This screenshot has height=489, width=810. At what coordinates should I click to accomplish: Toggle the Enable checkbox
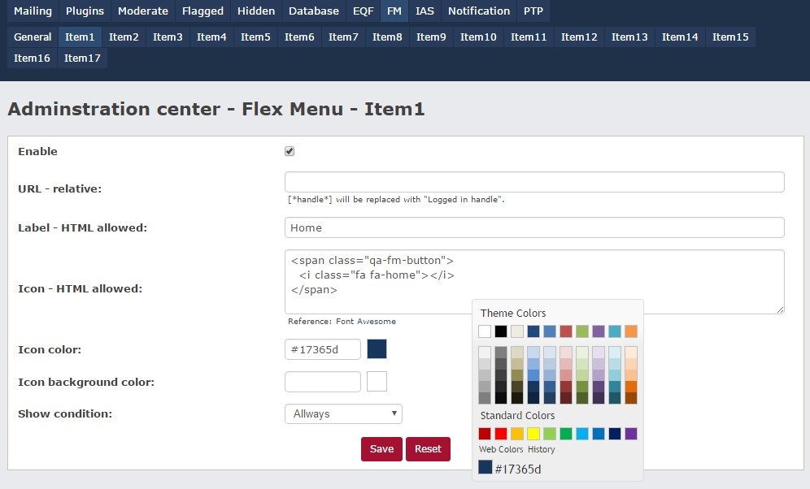pyautogui.click(x=290, y=152)
